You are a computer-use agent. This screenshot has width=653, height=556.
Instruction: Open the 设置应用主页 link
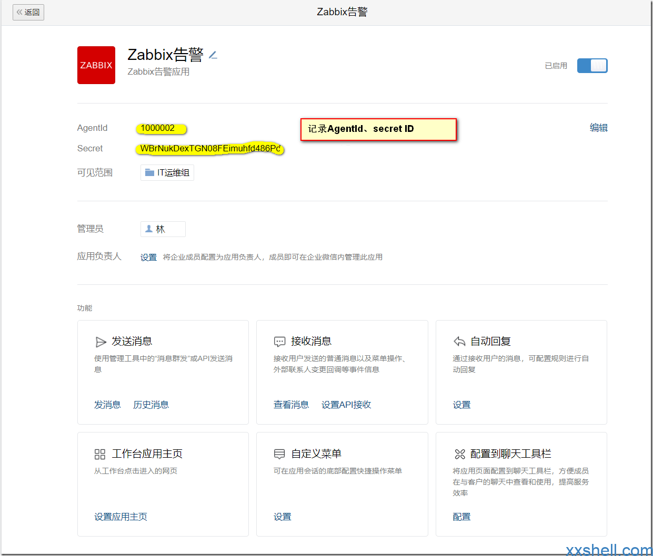[120, 517]
